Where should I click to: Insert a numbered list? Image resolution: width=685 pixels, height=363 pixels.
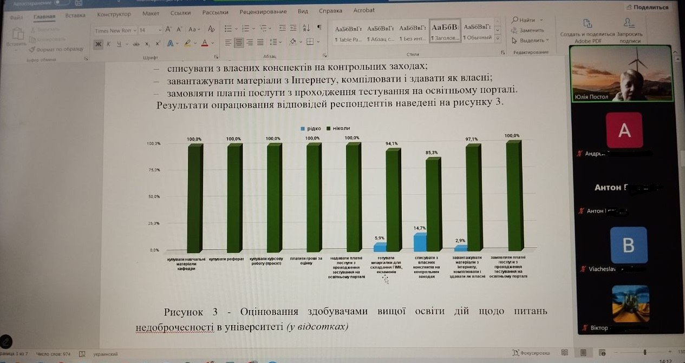point(246,29)
